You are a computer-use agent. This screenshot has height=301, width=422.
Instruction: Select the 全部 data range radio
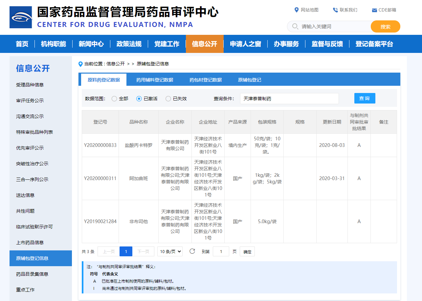click(114, 99)
